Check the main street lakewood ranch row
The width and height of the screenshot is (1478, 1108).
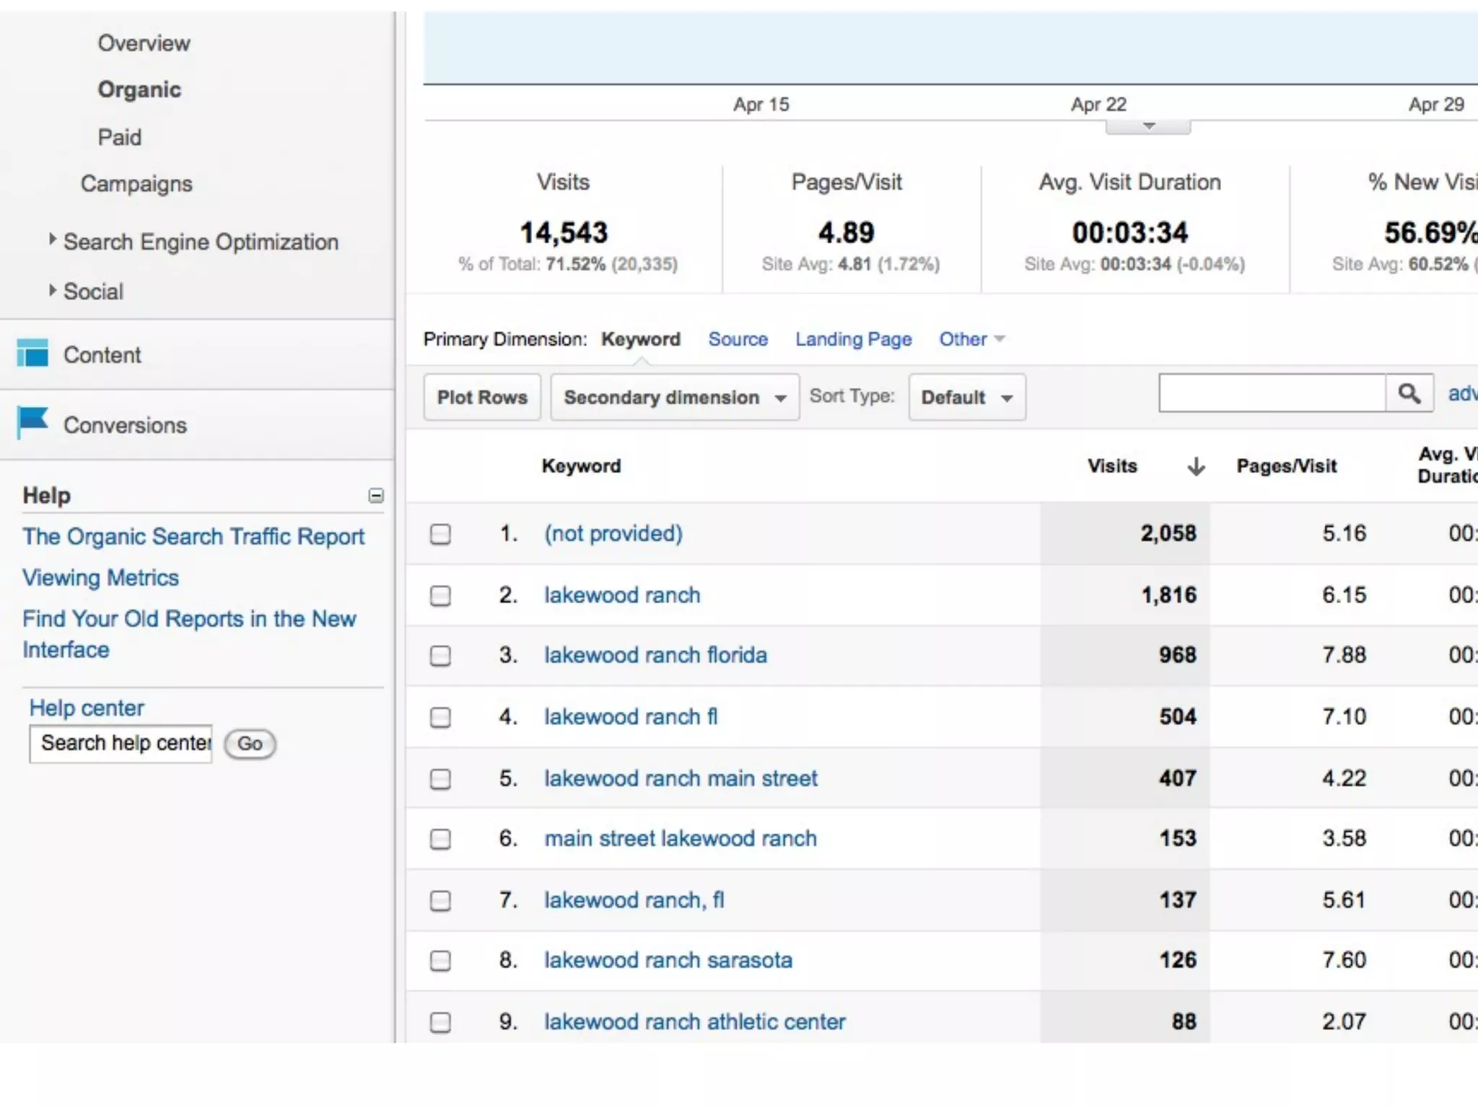(440, 839)
